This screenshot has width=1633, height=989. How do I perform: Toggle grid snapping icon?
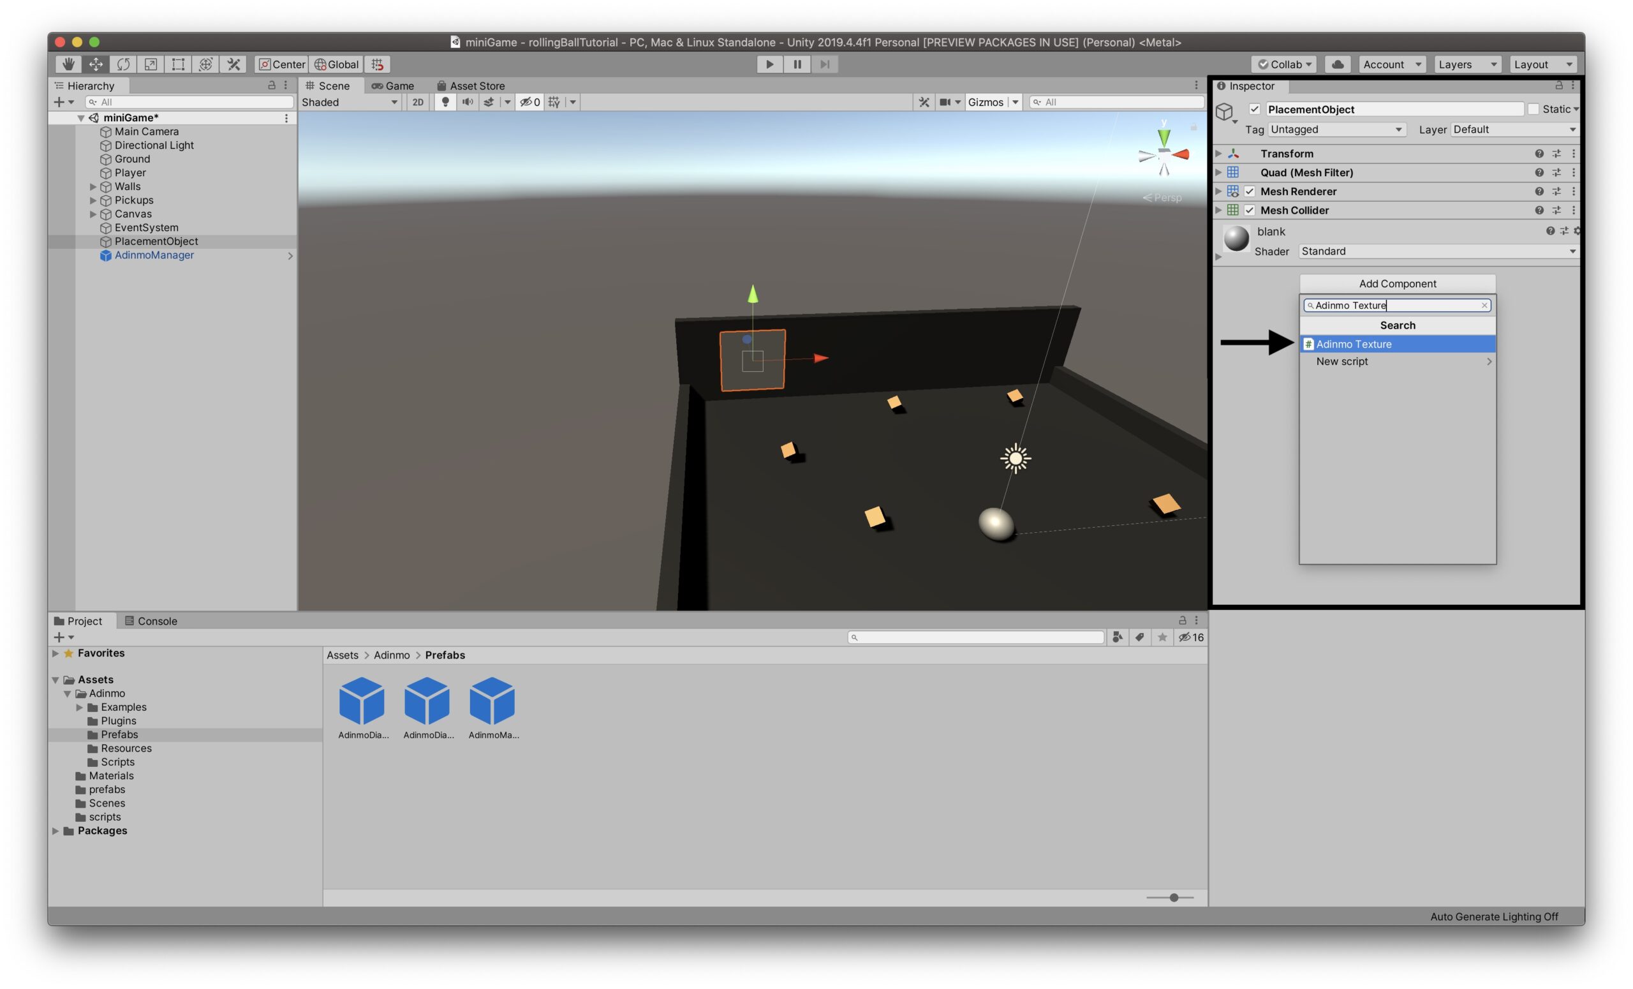click(377, 64)
